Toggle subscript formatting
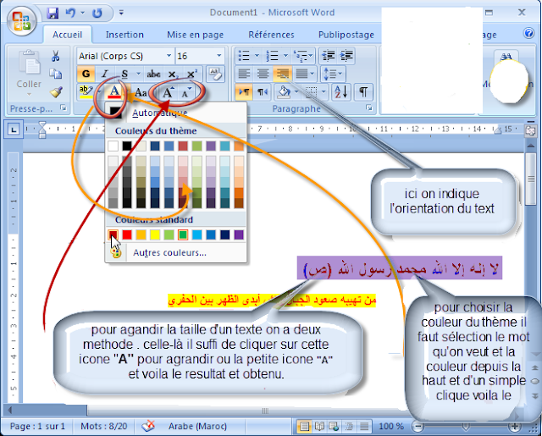 click(x=173, y=74)
